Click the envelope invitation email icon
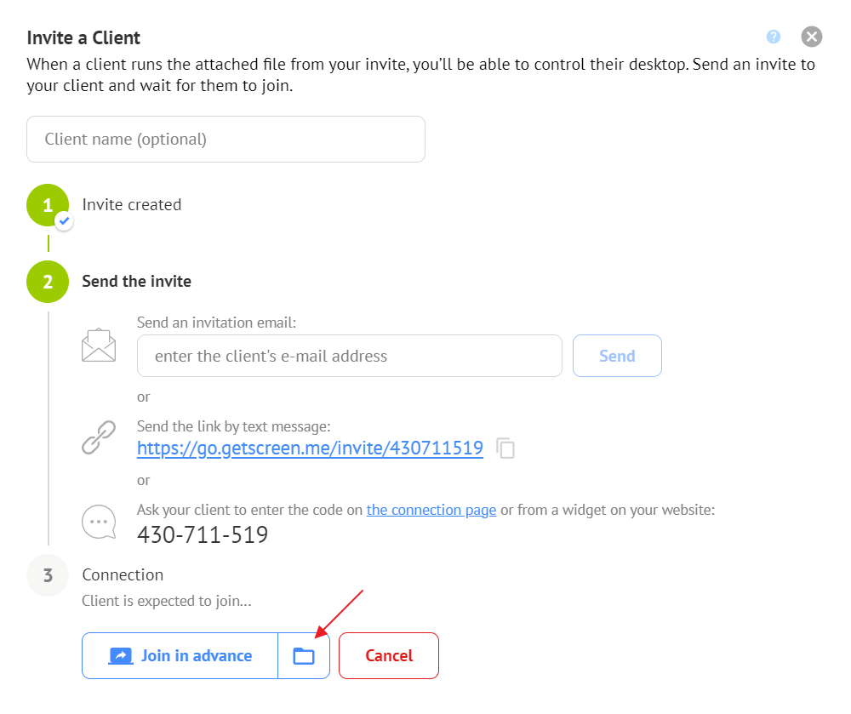The height and width of the screenshot is (714, 851). click(x=99, y=346)
